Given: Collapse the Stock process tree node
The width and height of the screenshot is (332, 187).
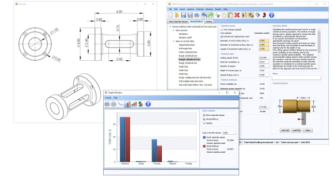Looking at the screenshot, I should [174, 30].
